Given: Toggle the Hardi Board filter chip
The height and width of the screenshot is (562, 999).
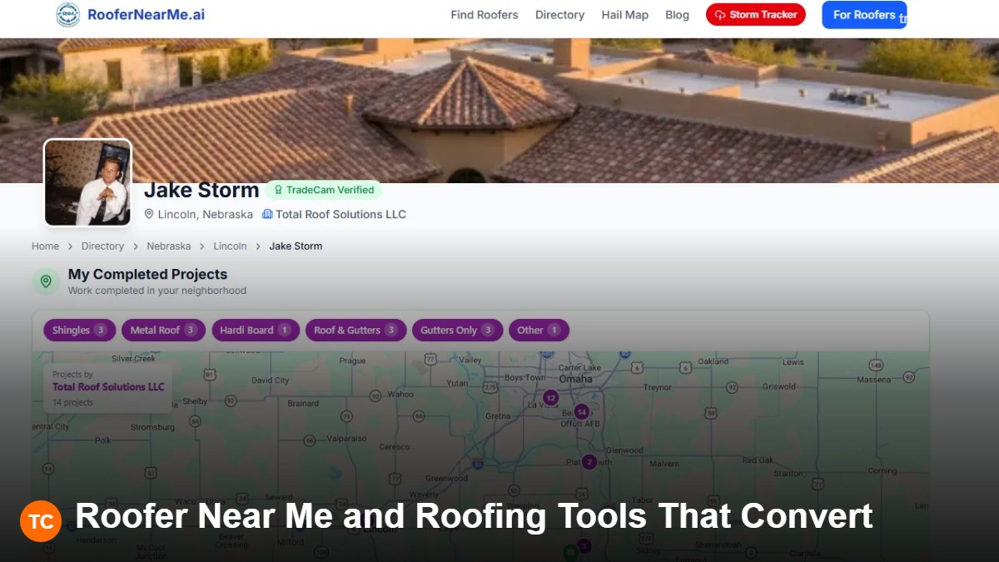Looking at the screenshot, I should 256,331.
